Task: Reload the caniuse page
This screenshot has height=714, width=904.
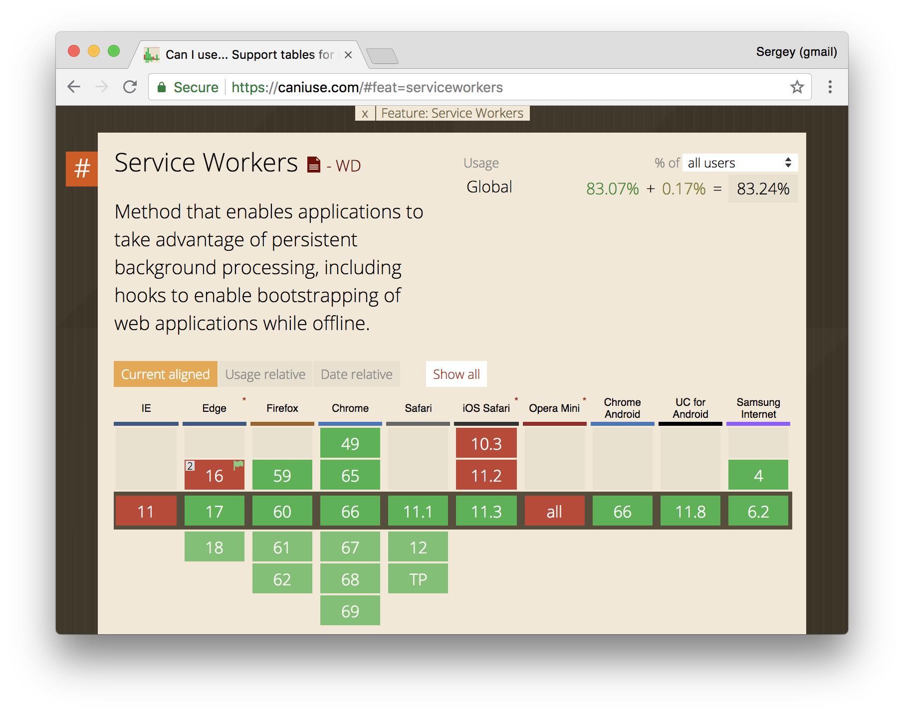Action: 130,87
